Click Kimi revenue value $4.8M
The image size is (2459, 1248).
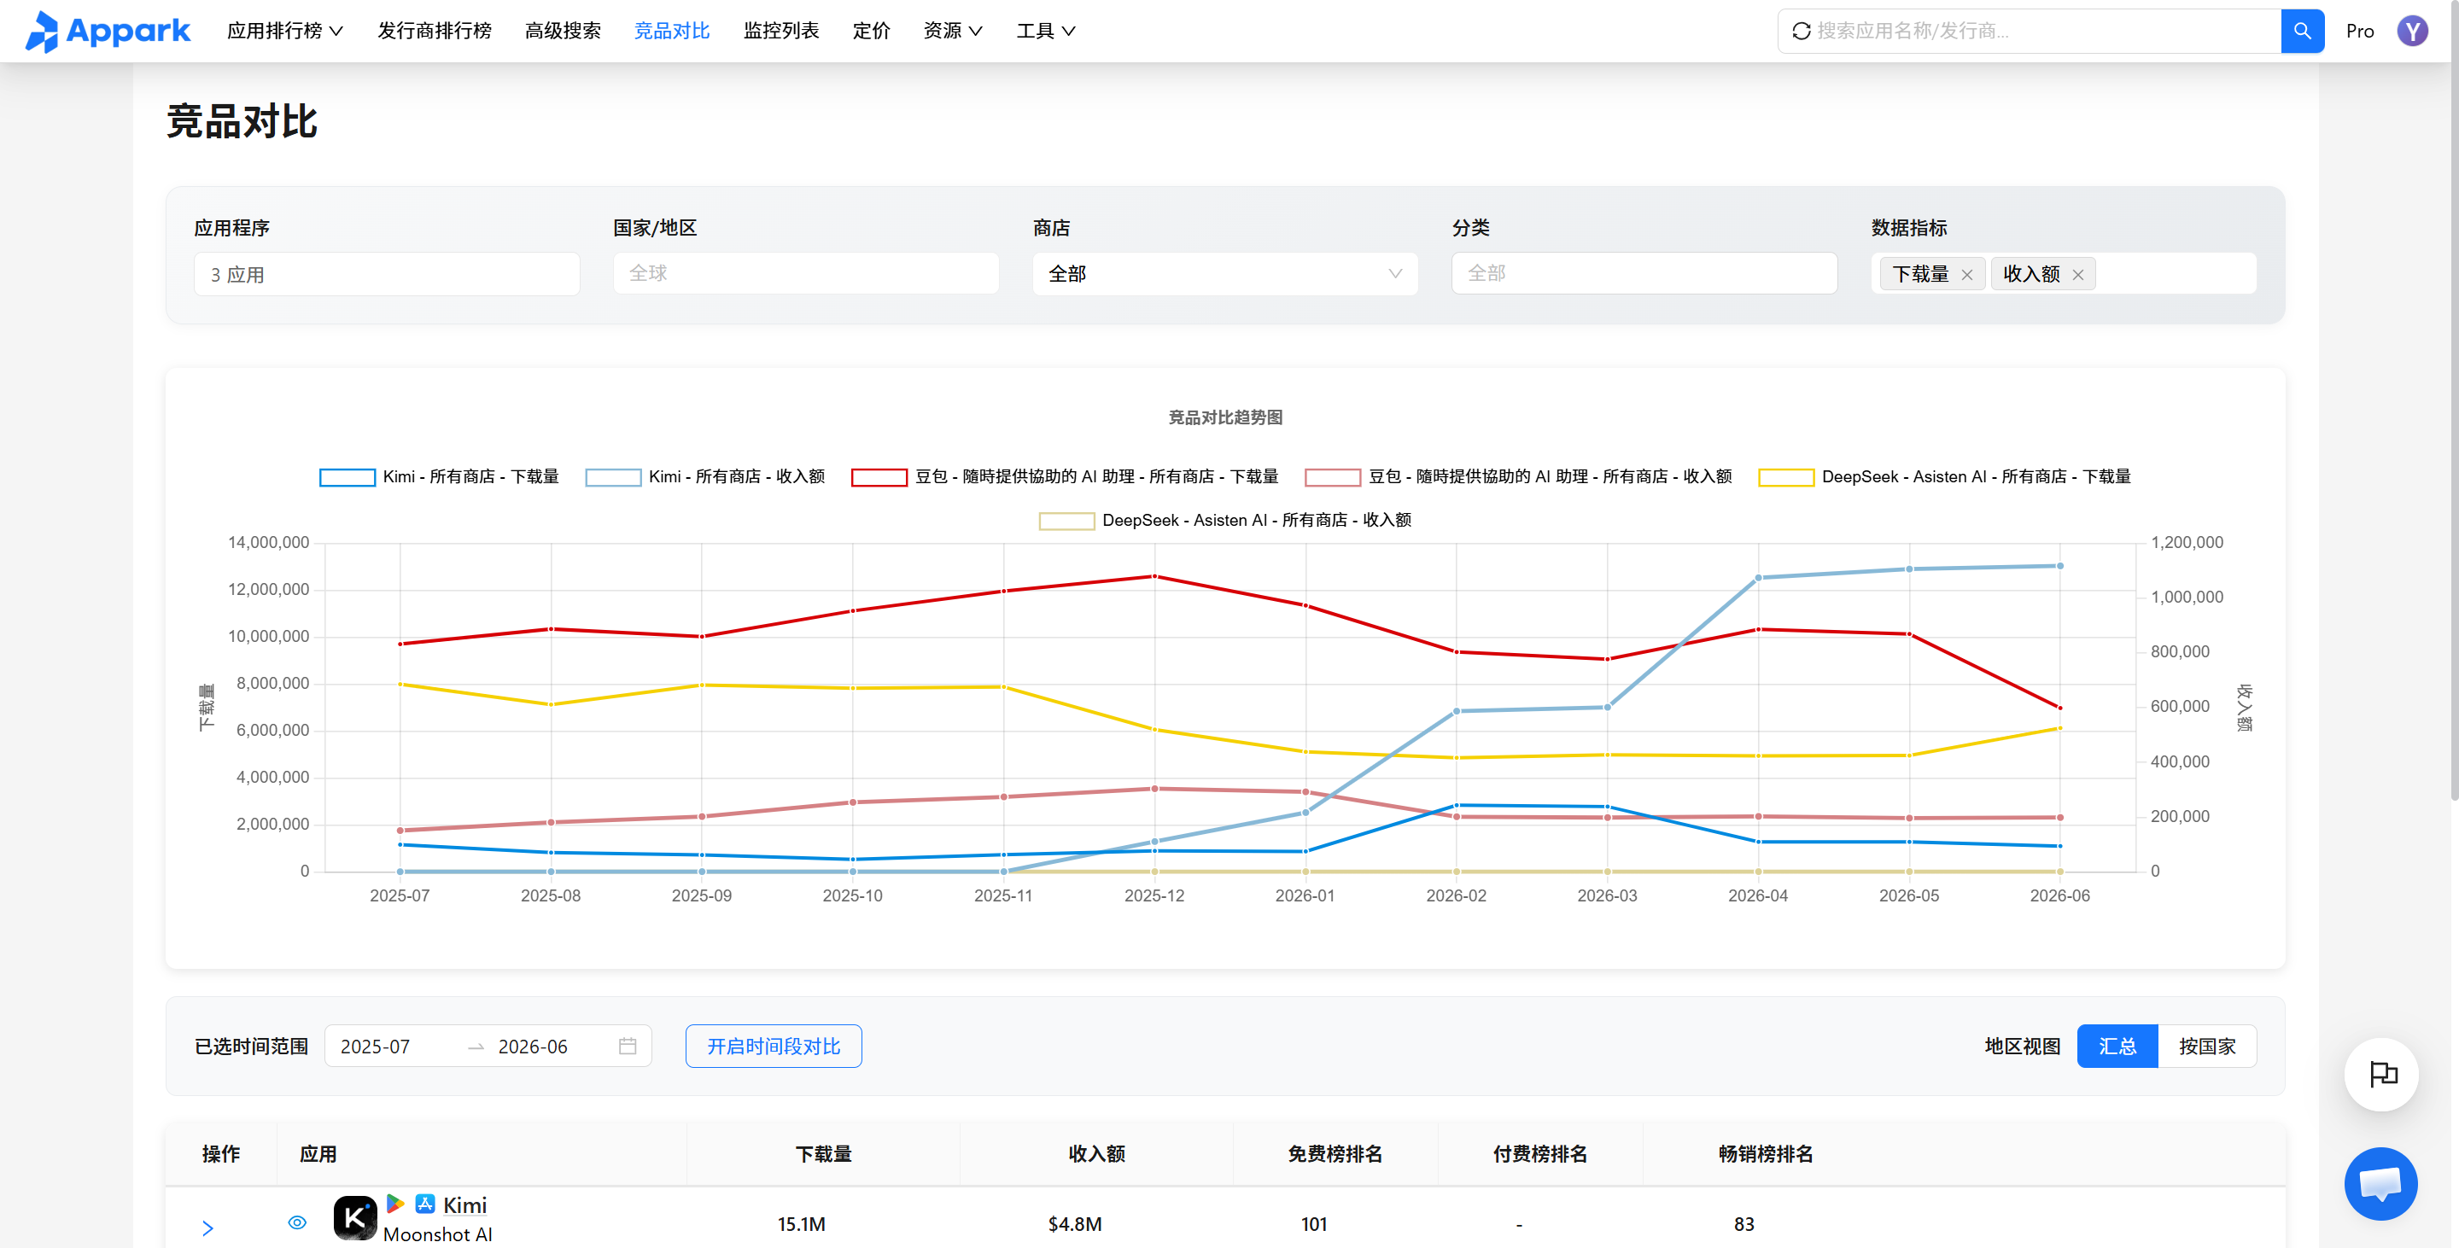point(1075,1223)
